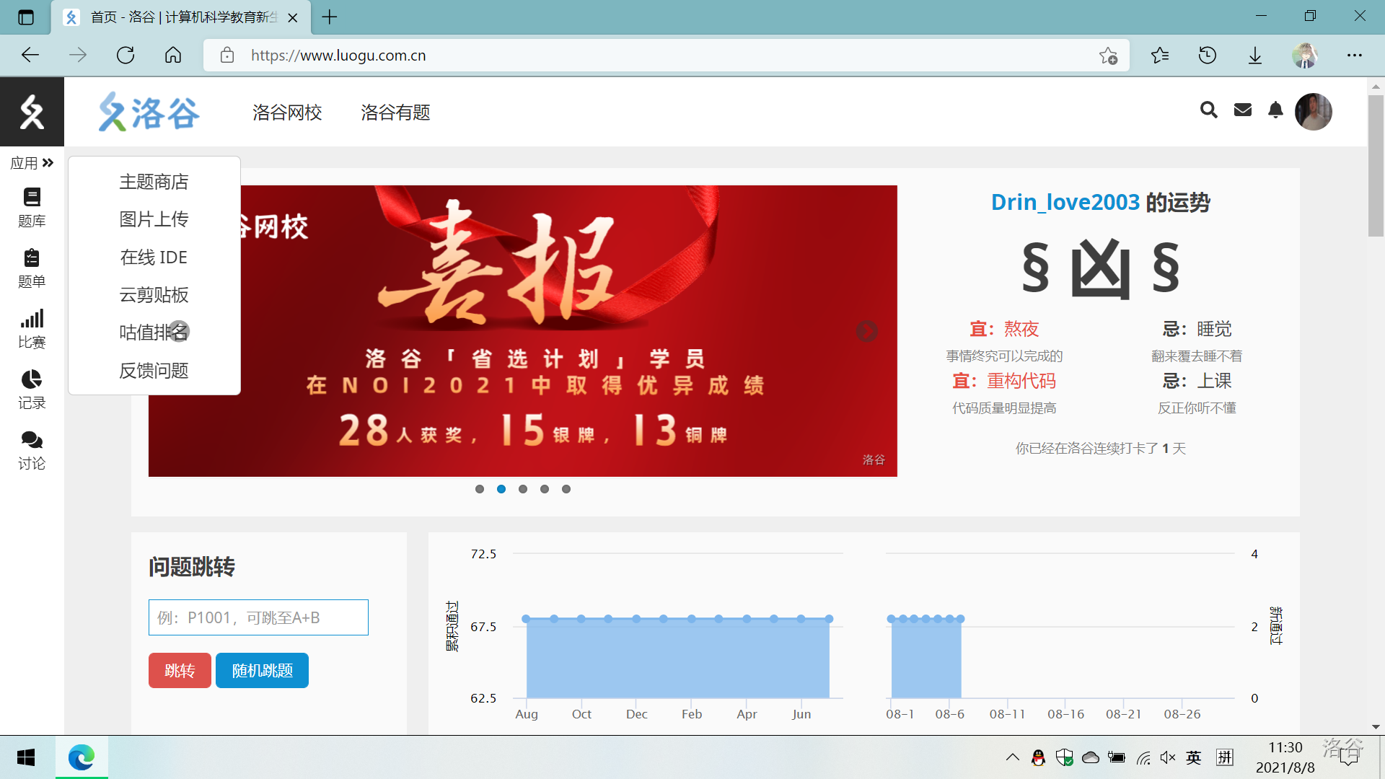Image resolution: width=1385 pixels, height=779 pixels.
Task: Open the 讨论 discussion icon
Action: coord(32,450)
